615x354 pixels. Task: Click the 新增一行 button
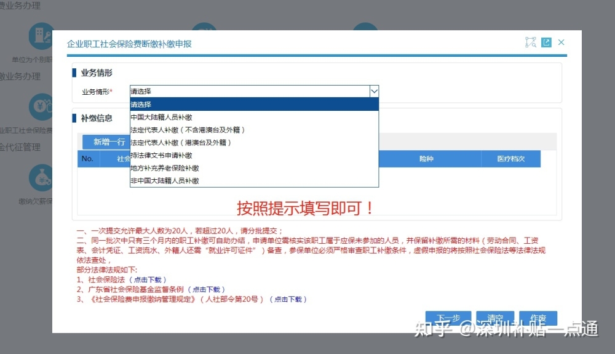(106, 142)
